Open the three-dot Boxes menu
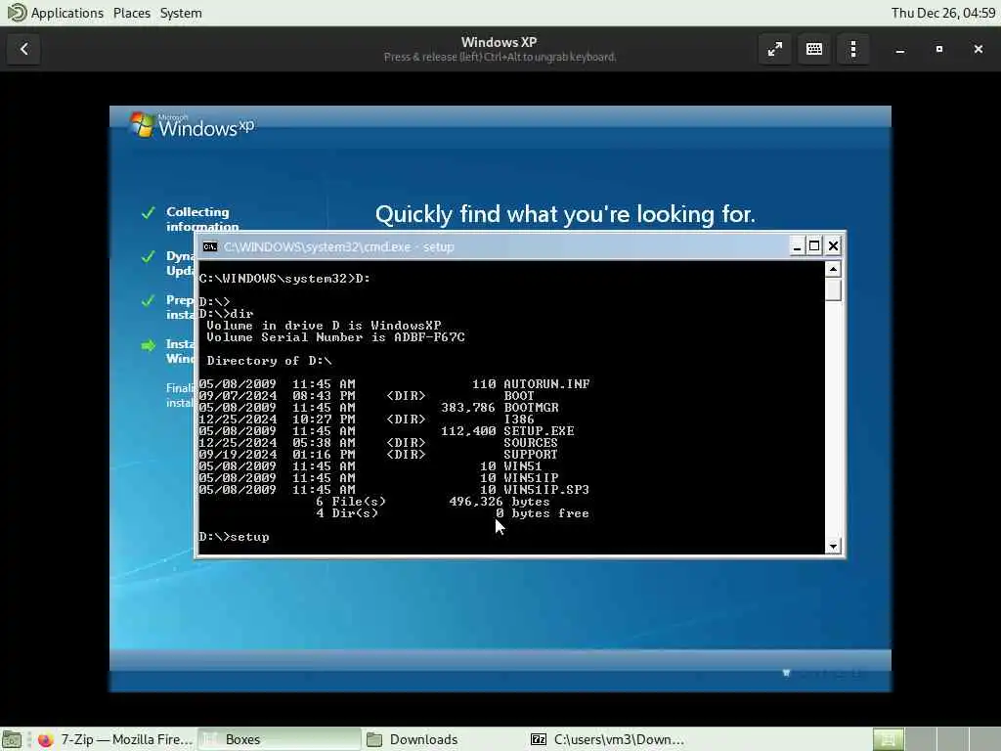The width and height of the screenshot is (1001, 751). point(853,49)
